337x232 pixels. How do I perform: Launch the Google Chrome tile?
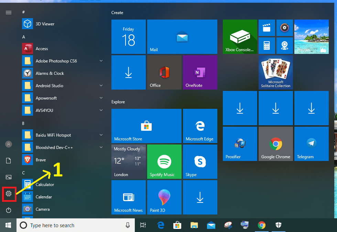pyautogui.click(x=276, y=144)
